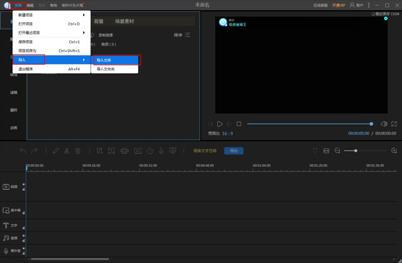402x263 pixels.
Task: Undo the last timeline action
Action: pos(23,151)
